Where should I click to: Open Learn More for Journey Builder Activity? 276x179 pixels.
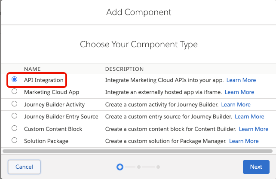tap(236, 104)
